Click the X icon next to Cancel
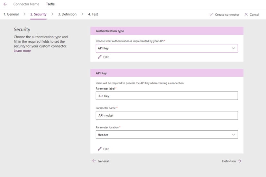Viewport: 266px width, 177px height. [246, 14]
